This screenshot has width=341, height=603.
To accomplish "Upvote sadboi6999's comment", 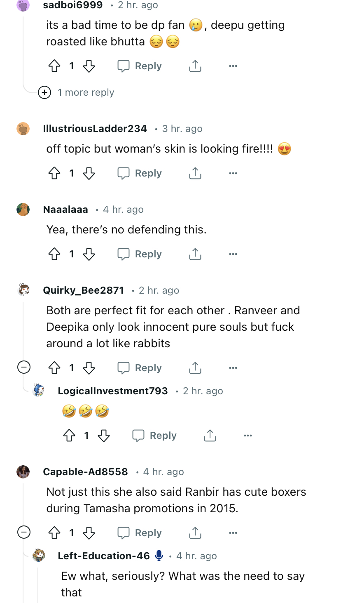I will pos(54,66).
